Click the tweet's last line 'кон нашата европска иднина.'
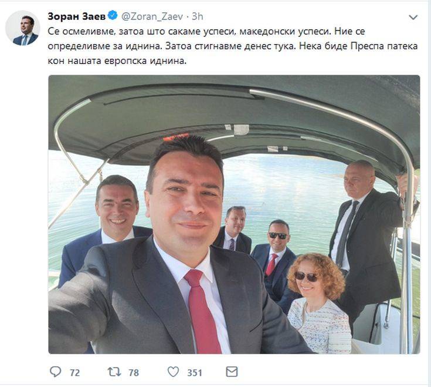 click(117, 61)
